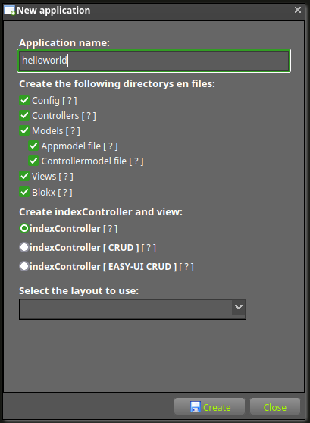The height and width of the screenshot is (423, 310).
Task: Open the Config [ ? ] help hint
Action: pyautogui.click(x=70, y=101)
